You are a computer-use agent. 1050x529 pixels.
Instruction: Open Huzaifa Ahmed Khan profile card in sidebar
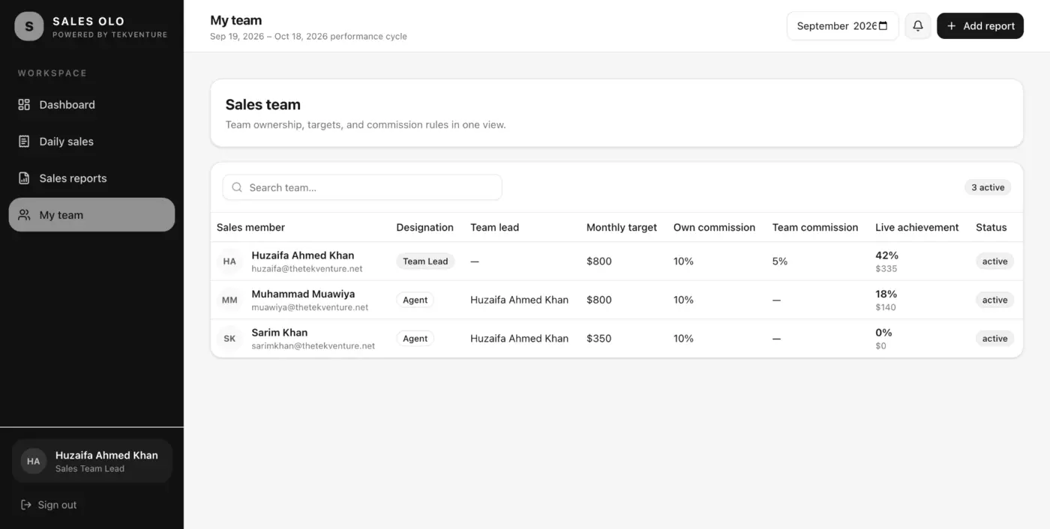tap(91, 462)
